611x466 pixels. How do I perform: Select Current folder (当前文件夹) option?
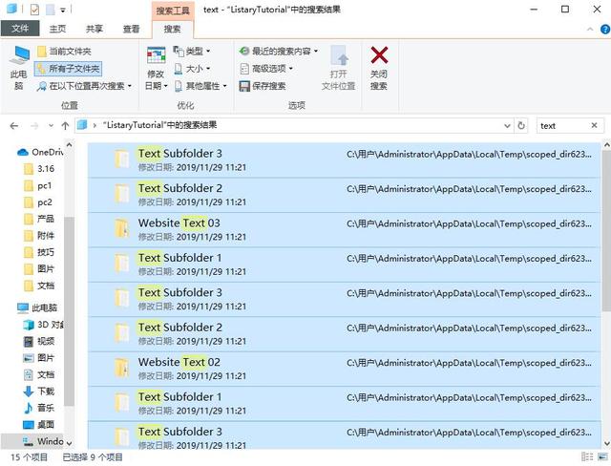(64, 52)
